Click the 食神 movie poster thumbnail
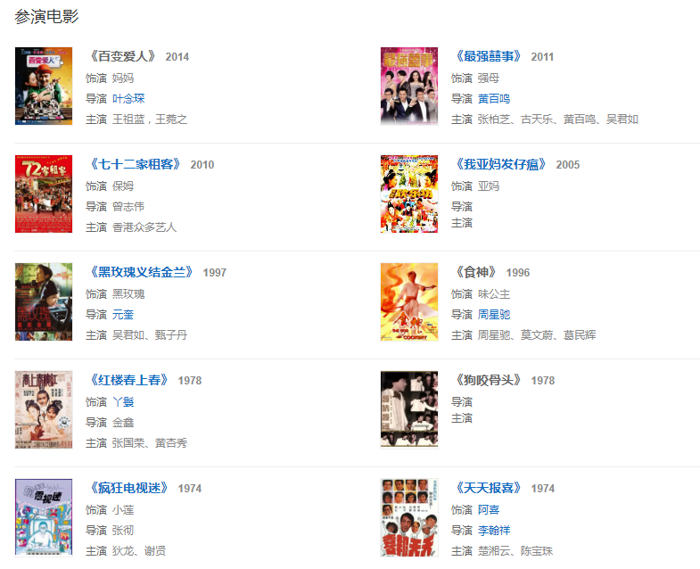 [409, 302]
